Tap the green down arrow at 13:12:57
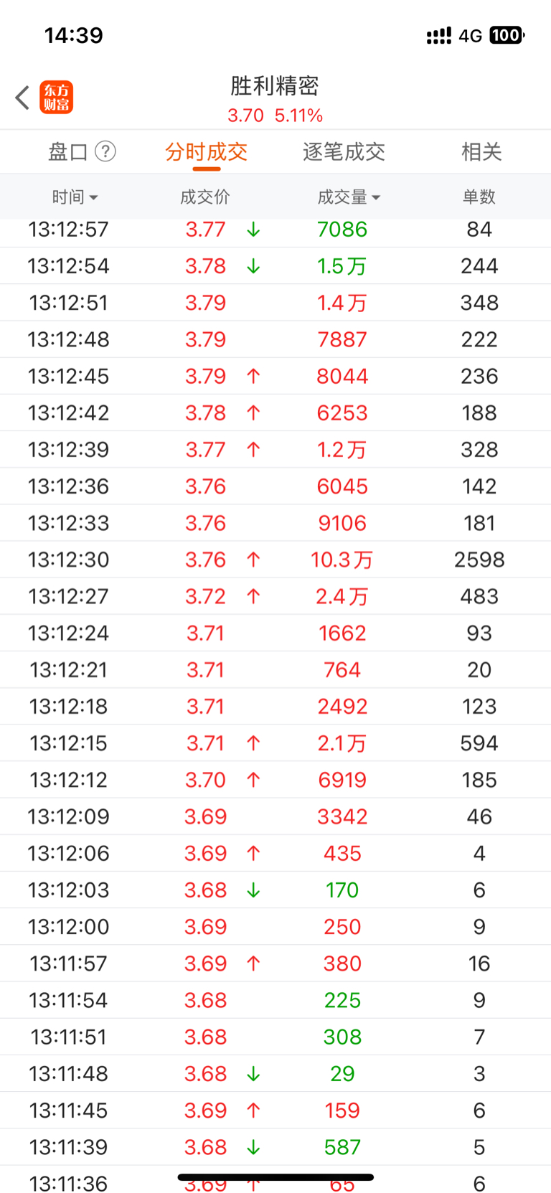Viewport: 551px width, 1193px height. [x=253, y=230]
